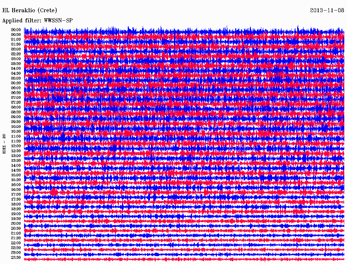
Task: Click the '10:30' time label
Action: [x=16, y=131]
